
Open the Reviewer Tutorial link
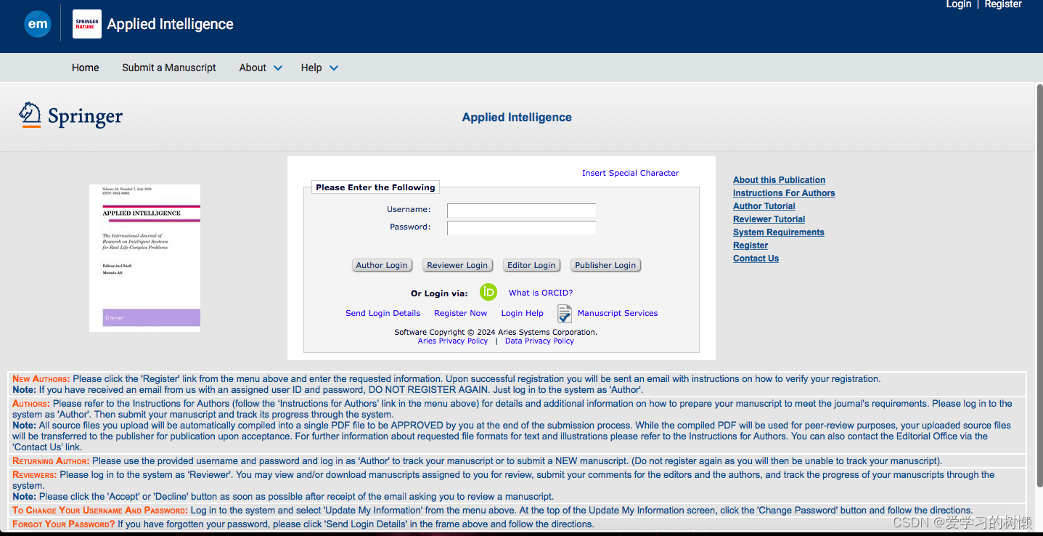[x=769, y=219]
